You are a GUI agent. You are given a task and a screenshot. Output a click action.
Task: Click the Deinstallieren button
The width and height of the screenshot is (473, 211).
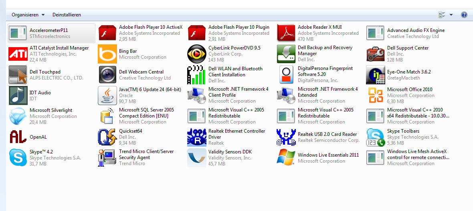(x=67, y=15)
